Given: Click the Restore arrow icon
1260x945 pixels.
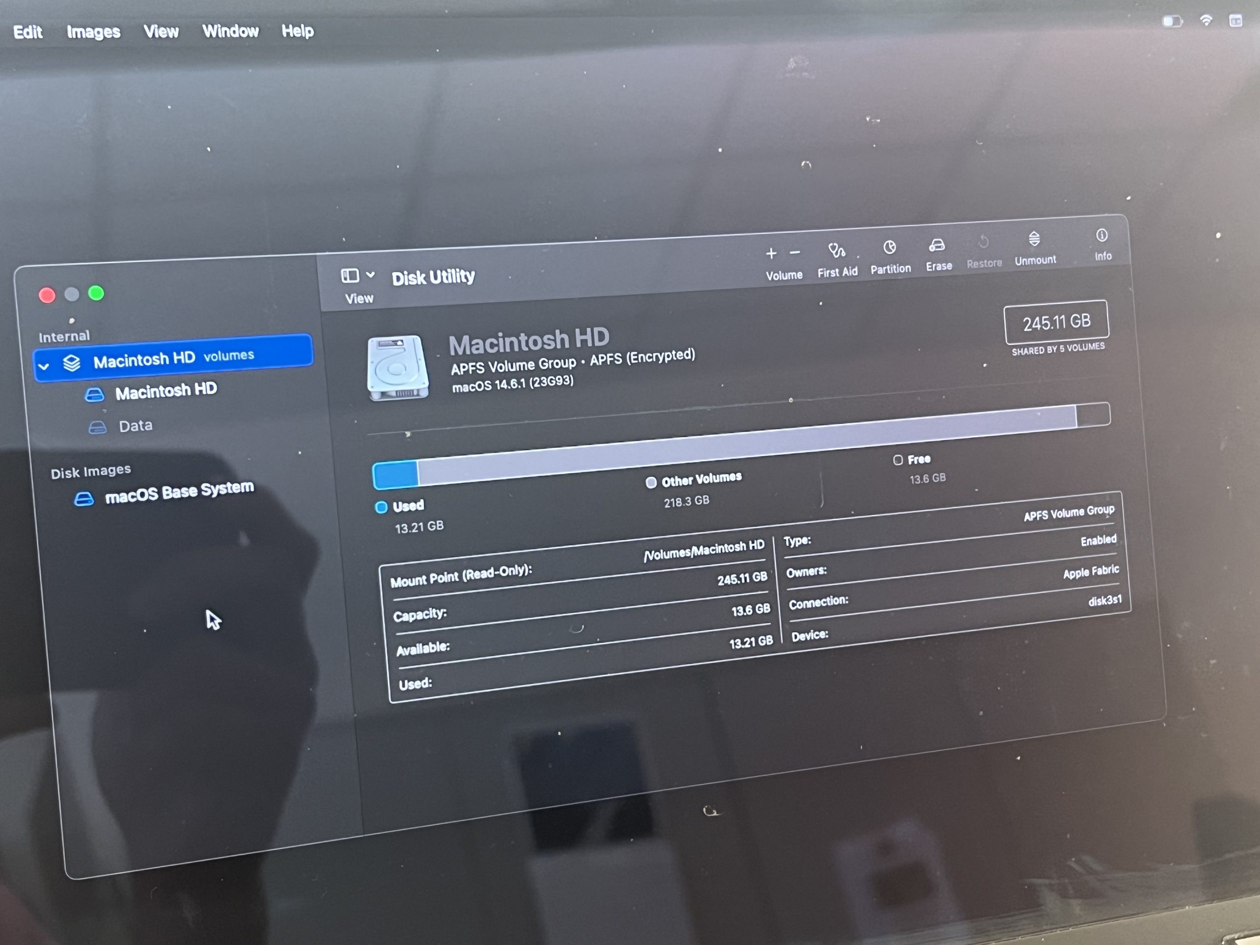Looking at the screenshot, I should tap(983, 242).
